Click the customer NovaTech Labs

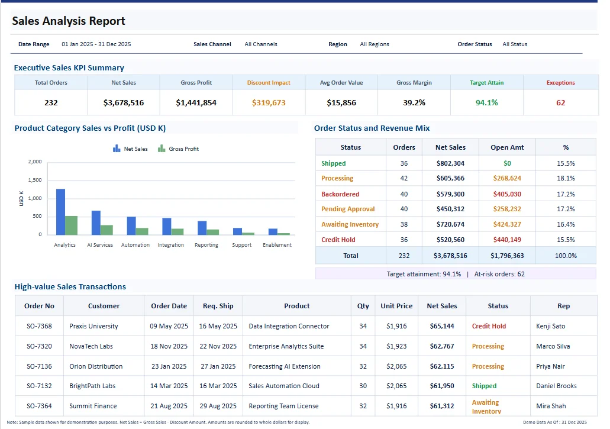tap(91, 346)
